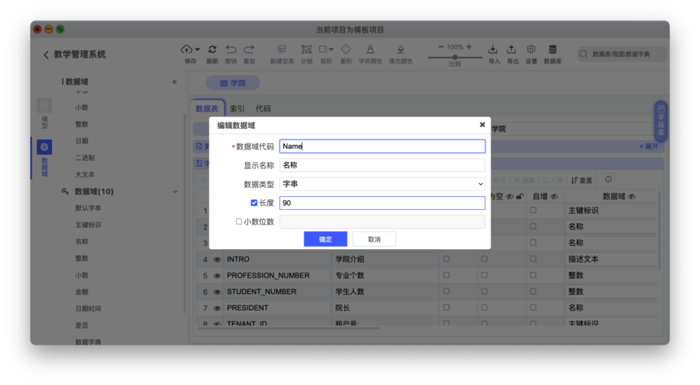Click the 描述文本 data domain cell
The height and width of the screenshot is (385, 700).
pyautogui.click(x=611, y=259)
